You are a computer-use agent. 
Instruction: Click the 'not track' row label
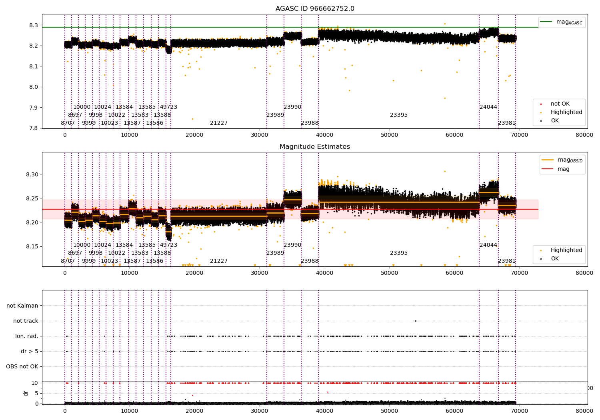(x=26, y=321)
